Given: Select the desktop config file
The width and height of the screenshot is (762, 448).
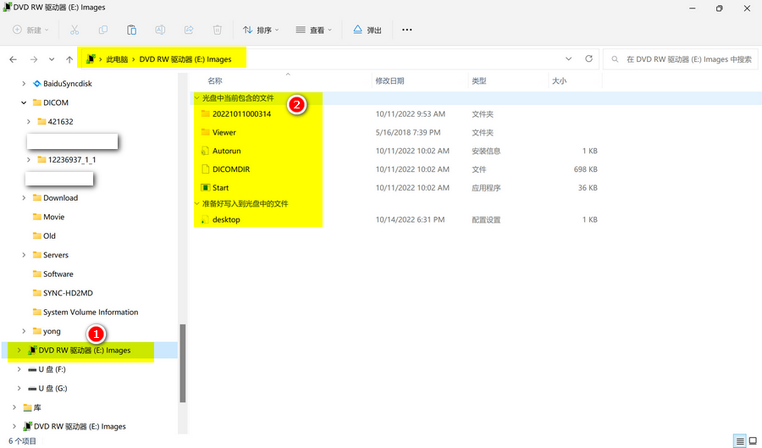Looking at the screenshot, I should tap(226, 219).
